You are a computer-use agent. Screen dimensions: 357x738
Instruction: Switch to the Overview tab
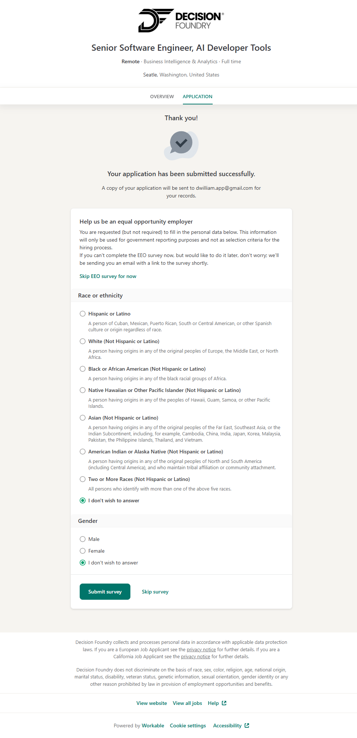[x=162, y=96]
